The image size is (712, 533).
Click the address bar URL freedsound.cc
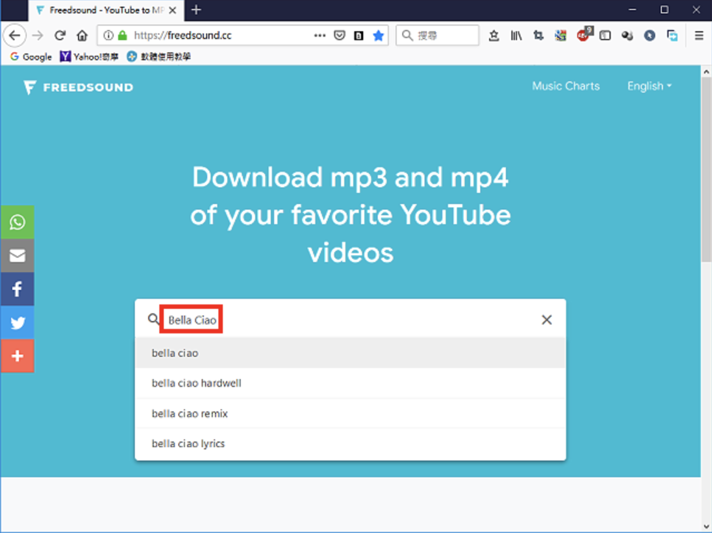(x=183, y=36)
